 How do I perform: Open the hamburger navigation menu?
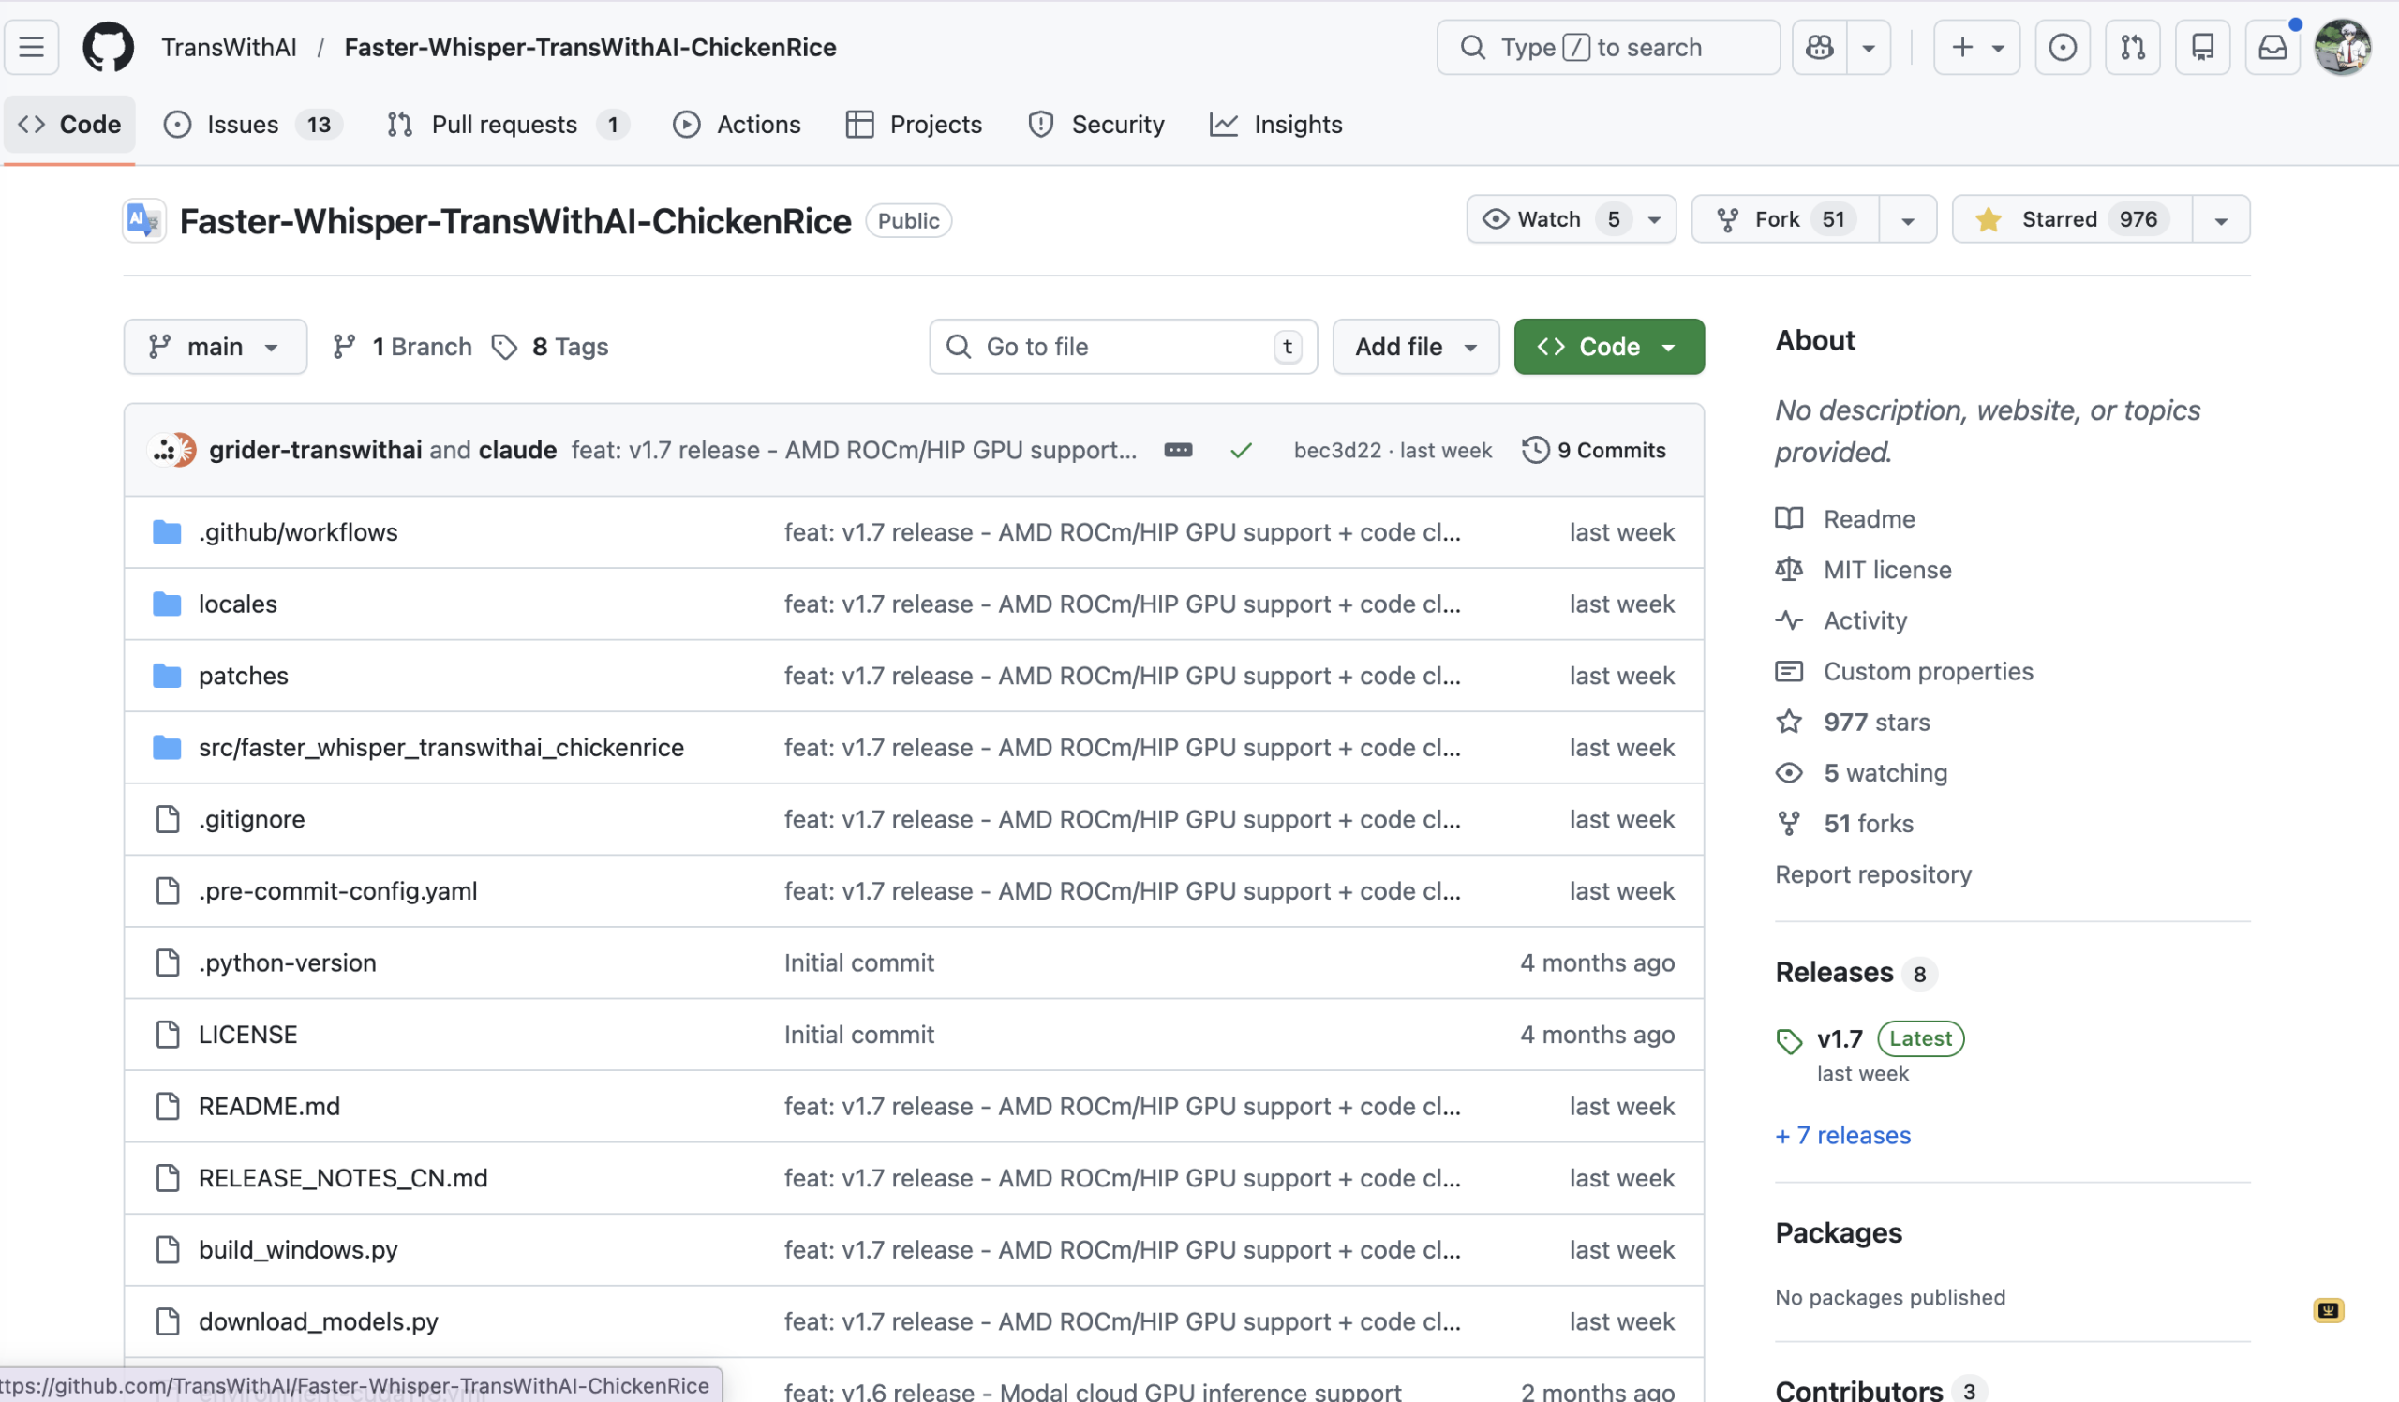(32, 47)
